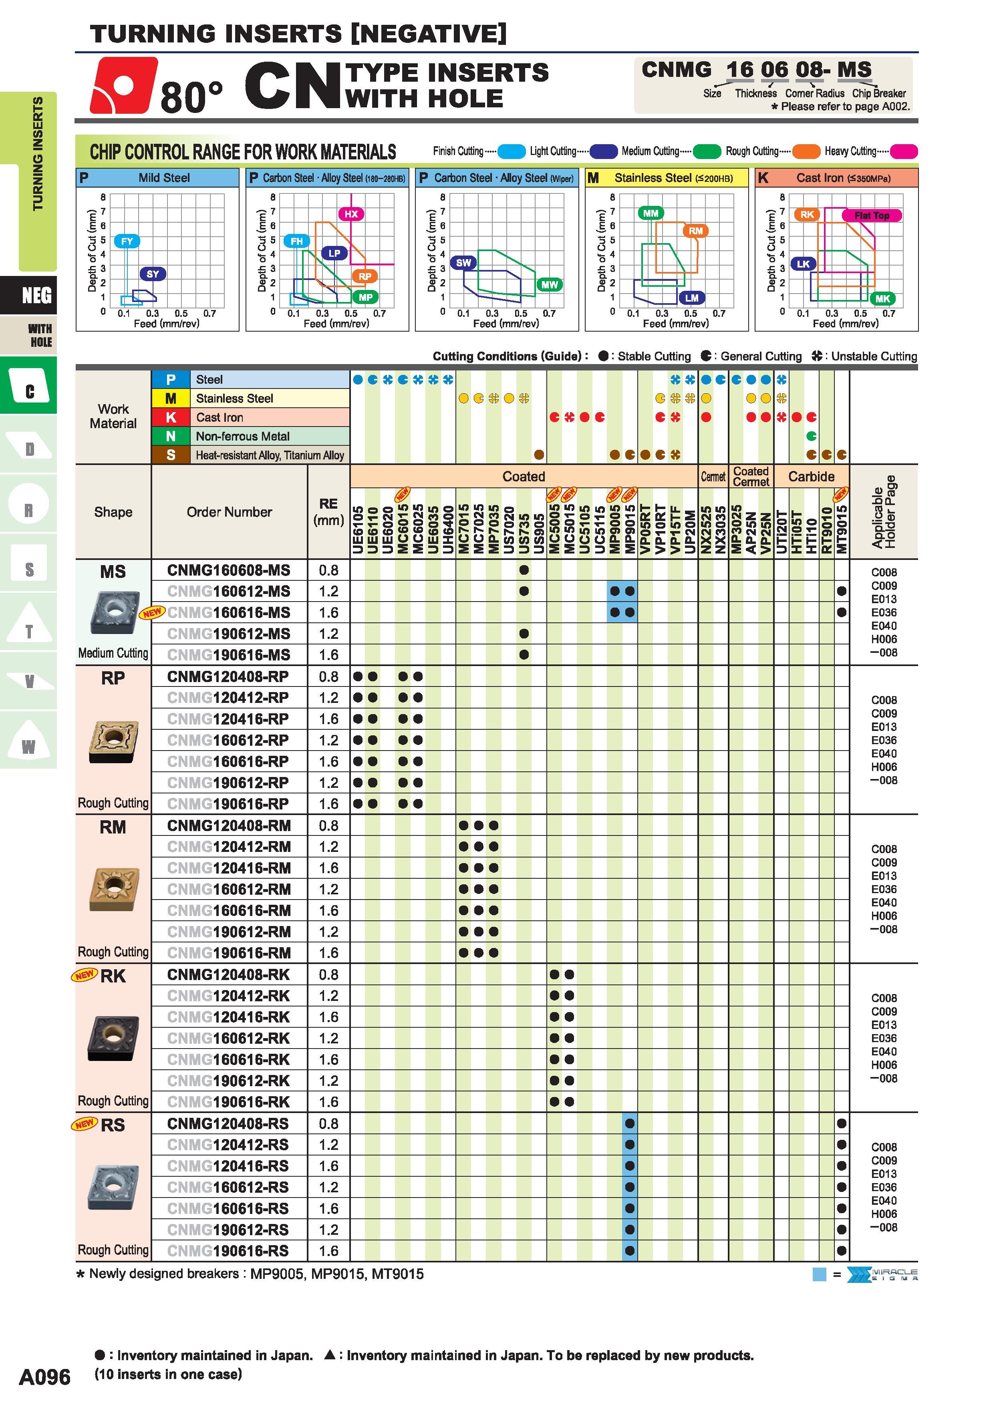The width and height of the screenshot is (993, 1405).
Task: Click the HX label in Carbon Steel chart
Action: 351,213
